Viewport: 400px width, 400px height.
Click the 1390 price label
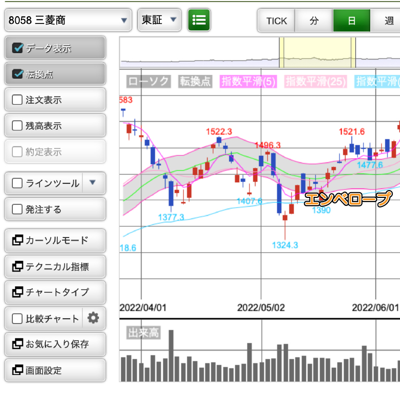tap(321, 210)
